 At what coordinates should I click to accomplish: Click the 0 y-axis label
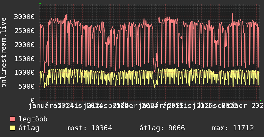tap(33, 100)
